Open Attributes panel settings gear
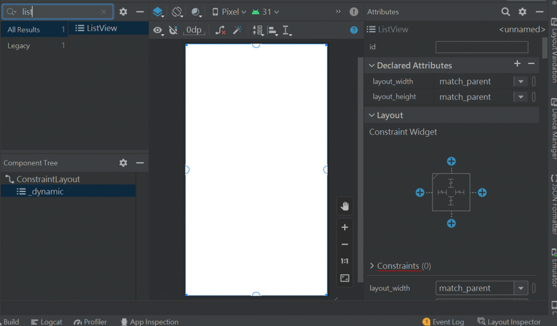The width and height of the screenshot is (557, 326). coord(522,12)
